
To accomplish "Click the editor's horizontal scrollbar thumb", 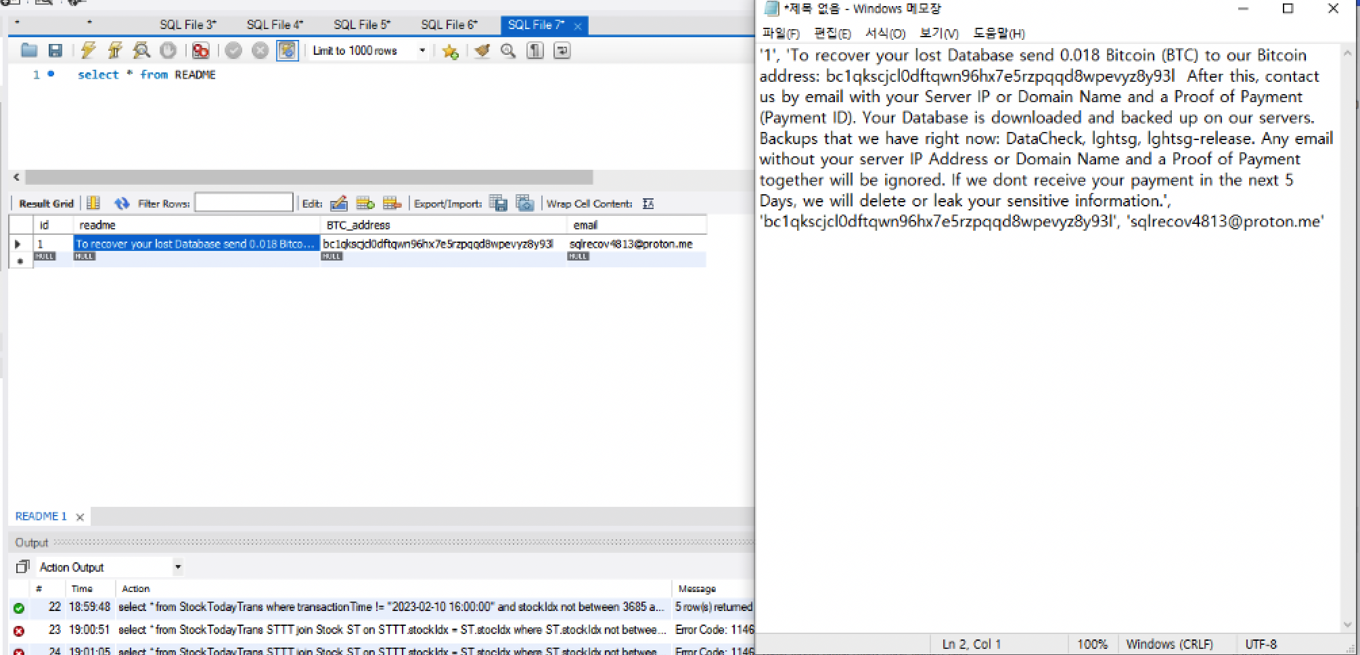I will coord(309,177).
